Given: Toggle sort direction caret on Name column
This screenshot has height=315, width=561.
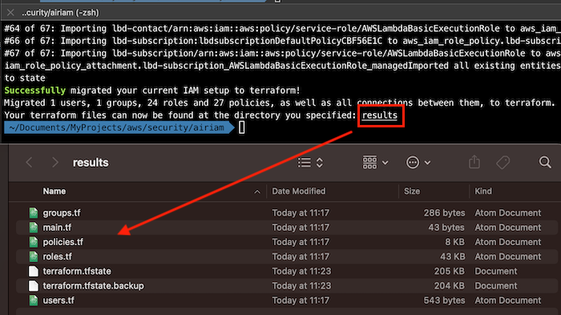Looking at the screenshot, I should tap(257, 192).
